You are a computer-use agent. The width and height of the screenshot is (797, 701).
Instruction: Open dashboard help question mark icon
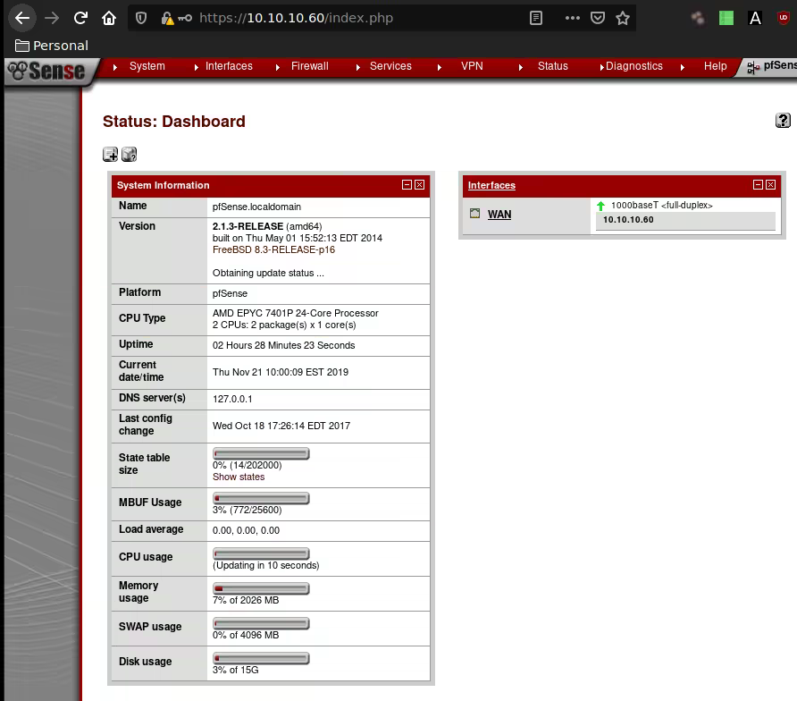coord(783,121)
